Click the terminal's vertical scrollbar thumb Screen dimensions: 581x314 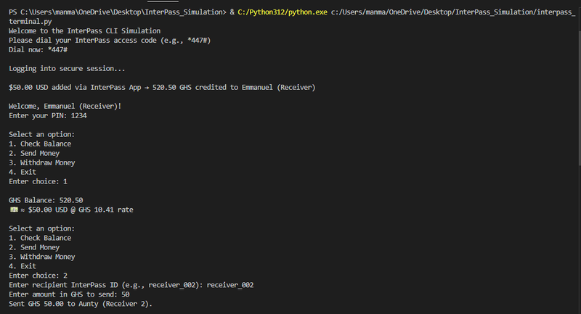tap(579, 98)
